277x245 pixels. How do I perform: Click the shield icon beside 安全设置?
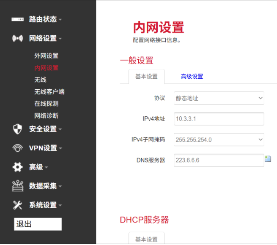[x=17, y=129]
